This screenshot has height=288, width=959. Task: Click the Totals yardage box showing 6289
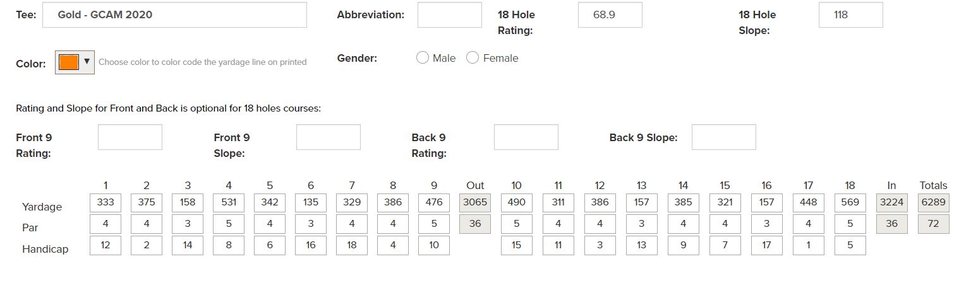(x=933, y=203)
